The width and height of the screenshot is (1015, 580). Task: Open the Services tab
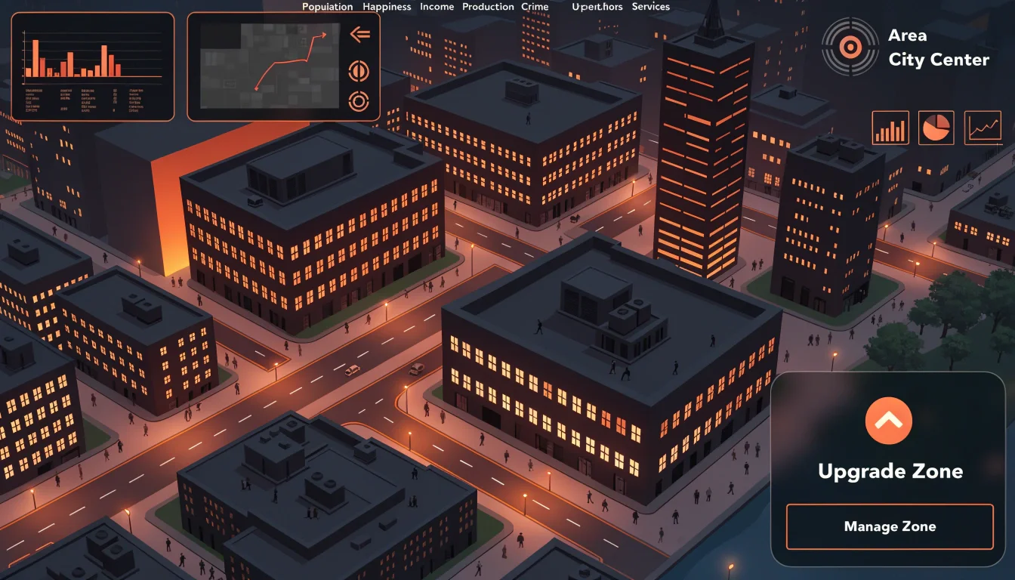[651, 7]
